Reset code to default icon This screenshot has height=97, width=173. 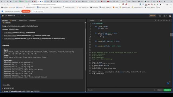tap(161, 20)
